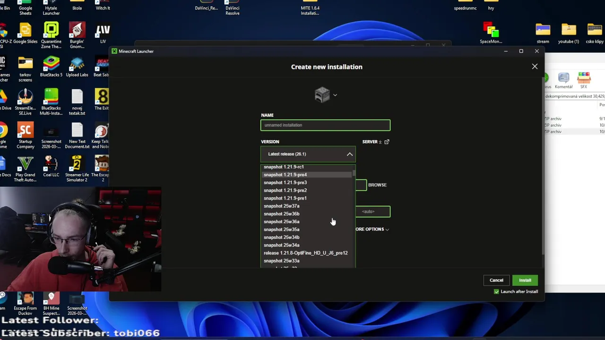Select the Beat Saber desktop icon
605x340 pixels.
coord(102,66)
